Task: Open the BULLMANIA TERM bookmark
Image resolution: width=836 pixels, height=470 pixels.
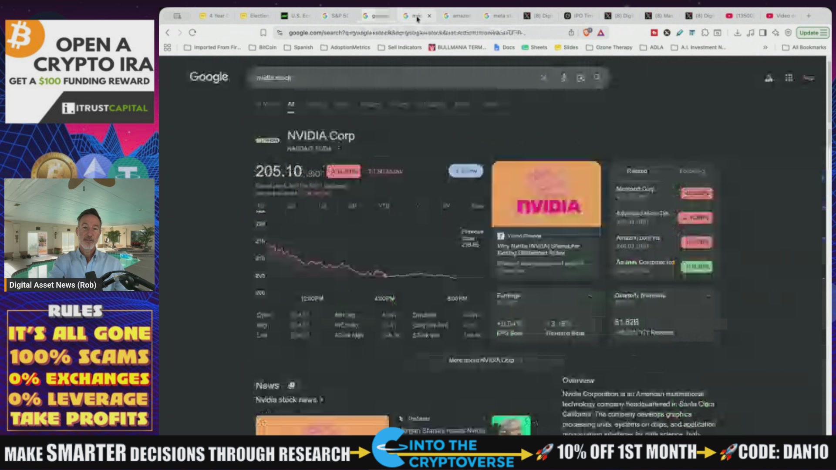Action: click(x=457, y=47)
